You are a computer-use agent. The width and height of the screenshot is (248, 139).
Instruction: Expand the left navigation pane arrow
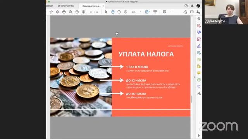(49, 77)
